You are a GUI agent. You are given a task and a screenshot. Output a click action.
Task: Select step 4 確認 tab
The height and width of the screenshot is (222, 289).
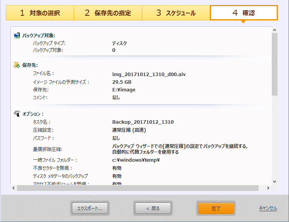click(244, 13)
